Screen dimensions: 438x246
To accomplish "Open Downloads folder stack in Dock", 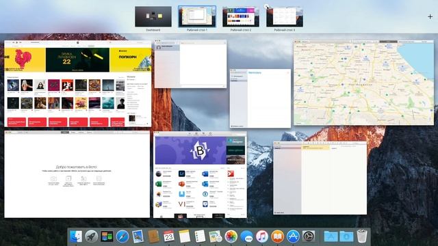I will [346, 236].
